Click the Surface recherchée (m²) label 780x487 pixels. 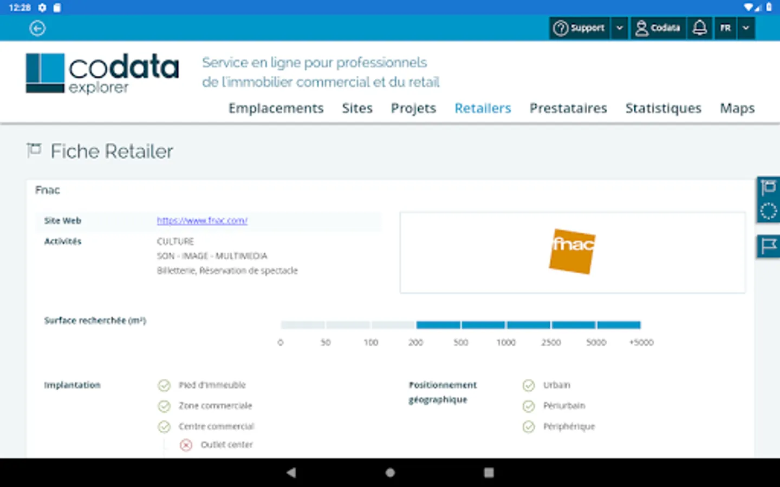pos(95,320)
